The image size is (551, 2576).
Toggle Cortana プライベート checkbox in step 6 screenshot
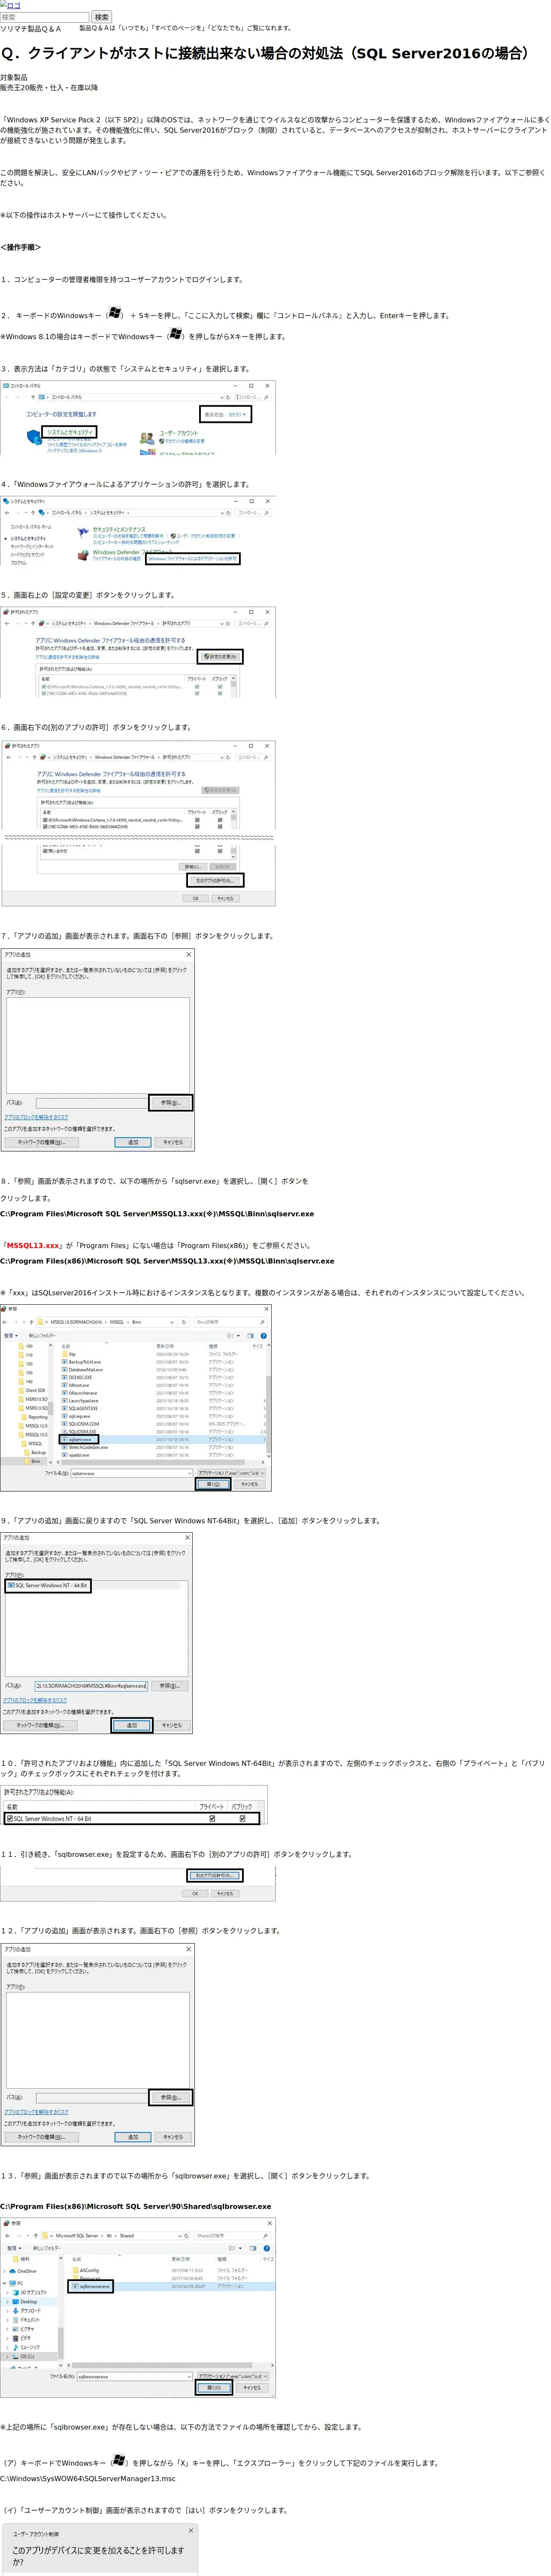[x=197, y=820]
